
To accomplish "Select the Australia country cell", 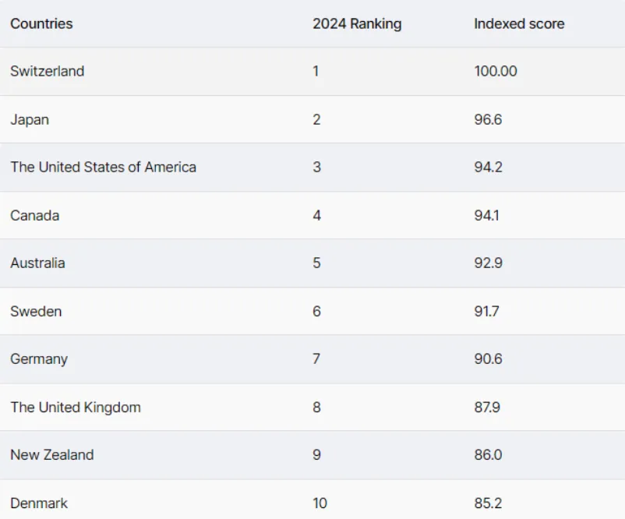I will tap(37, 263).
